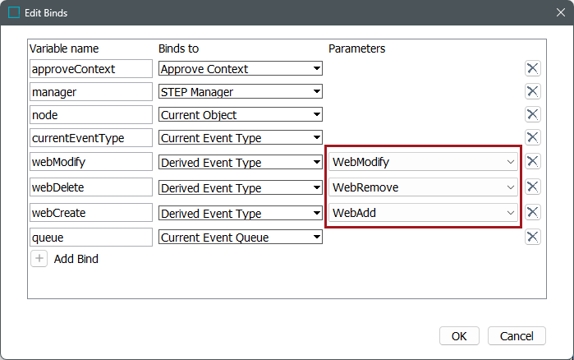Click the plus icon to add bind
574x360 pixels.
tap(39, 259)
